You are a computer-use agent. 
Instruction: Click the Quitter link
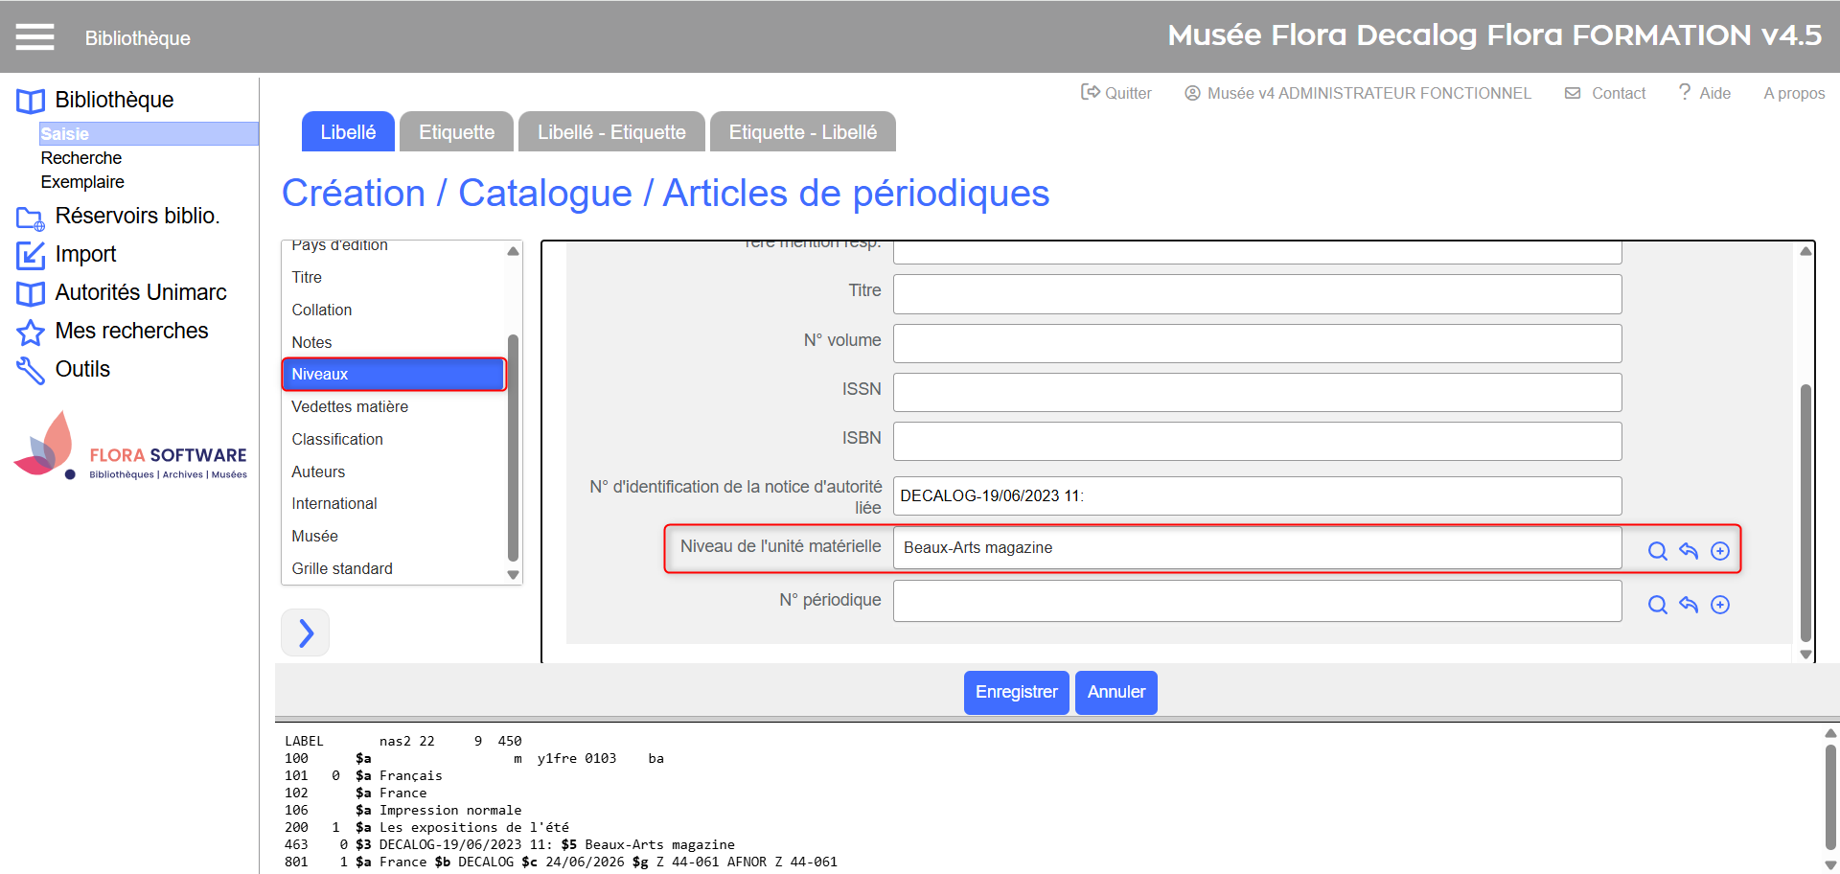1128,93
